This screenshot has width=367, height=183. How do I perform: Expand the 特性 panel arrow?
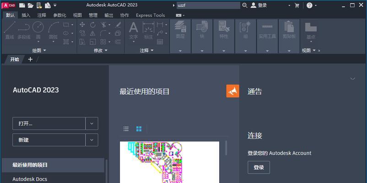[x=224, y=51]
